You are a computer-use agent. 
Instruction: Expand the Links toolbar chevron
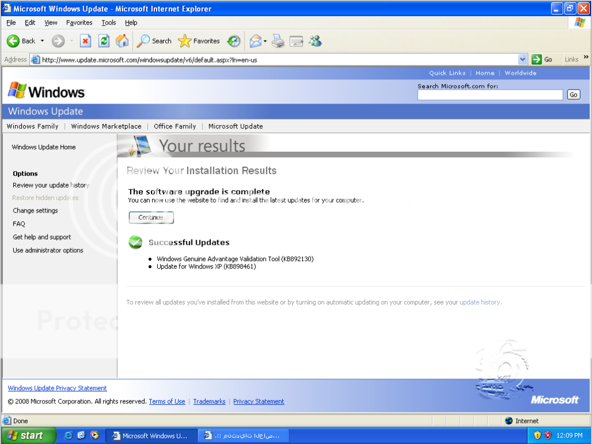pyautogui.click(x=586, y=57)
